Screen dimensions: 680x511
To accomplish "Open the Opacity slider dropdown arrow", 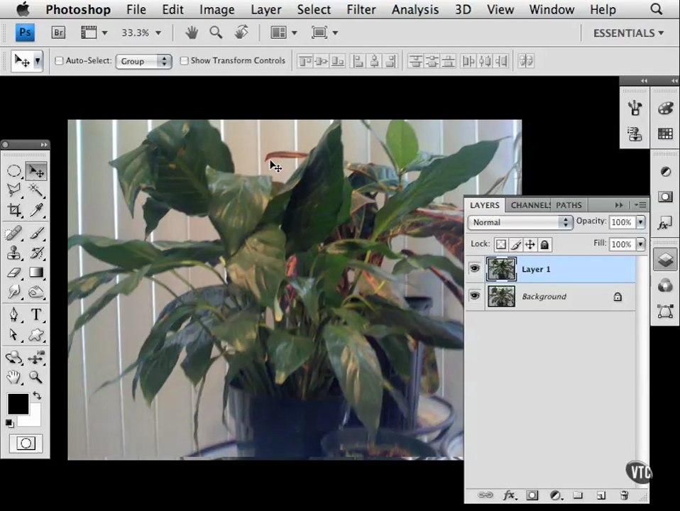I will (x=640, y=222).
